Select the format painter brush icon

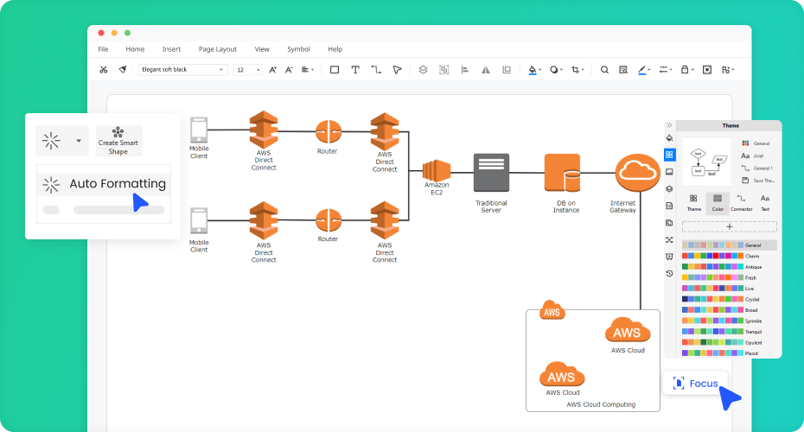point(123,70)
